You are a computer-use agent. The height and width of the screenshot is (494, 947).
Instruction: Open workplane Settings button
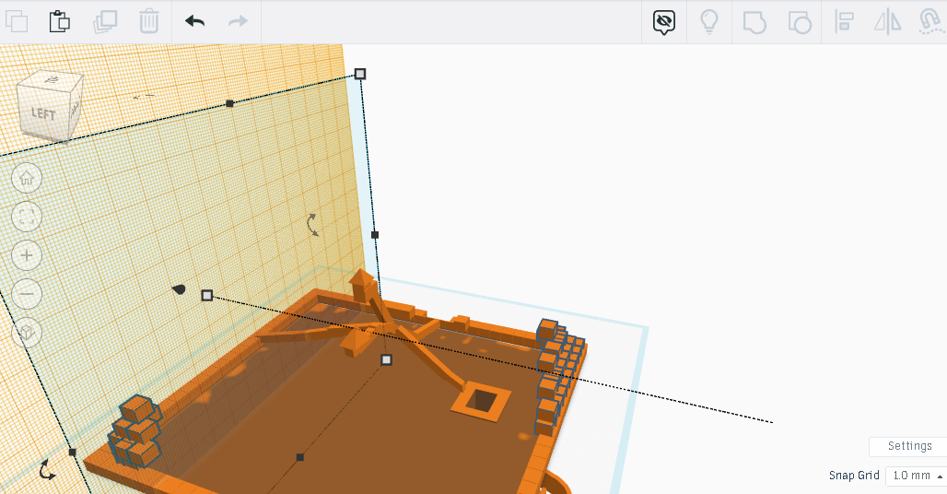(x=907, y=446)
